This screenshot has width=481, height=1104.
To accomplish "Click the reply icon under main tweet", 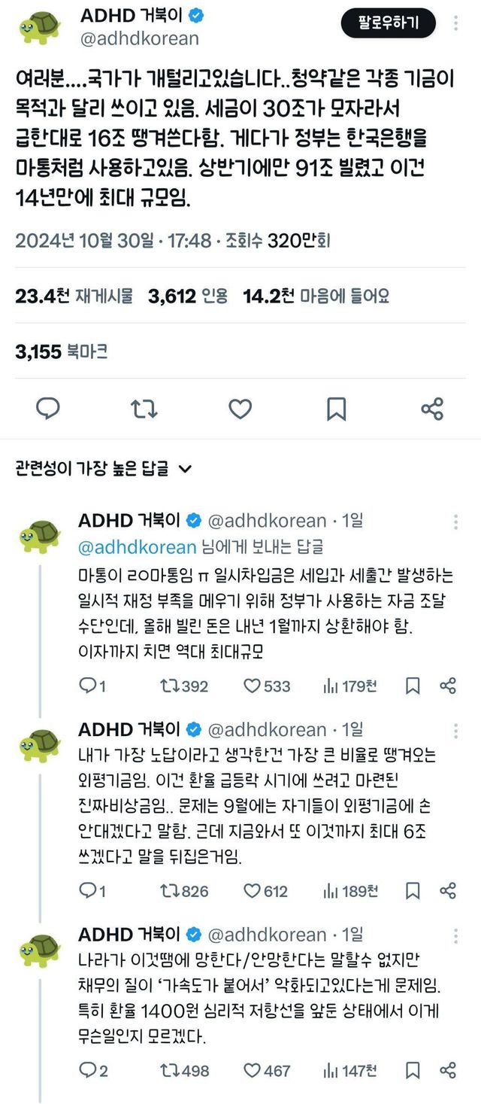I will [x=48, y=409].
